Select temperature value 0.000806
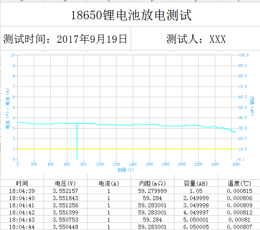260x230 pixels. [239, 198]
